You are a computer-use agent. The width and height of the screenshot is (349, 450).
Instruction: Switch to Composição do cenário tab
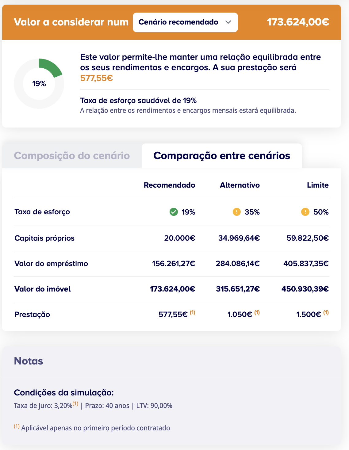pyautogui.click(x=72, y=156)
